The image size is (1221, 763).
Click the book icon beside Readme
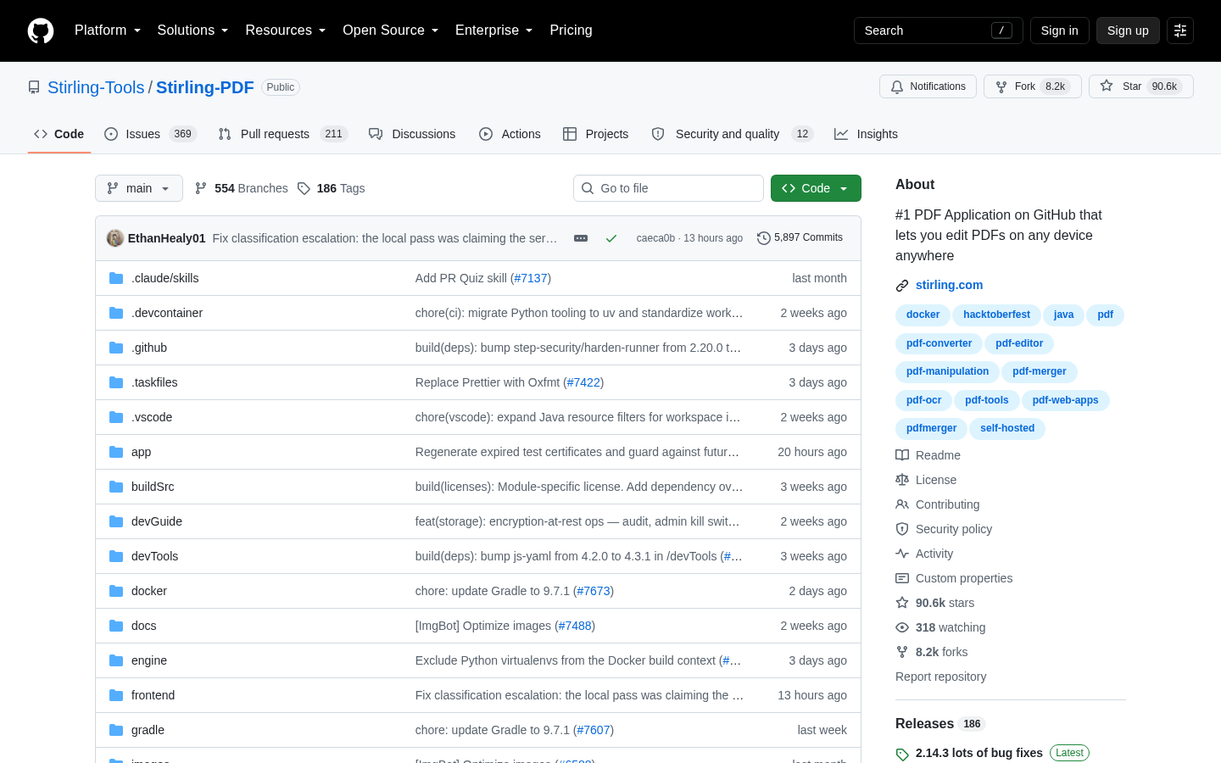point(902,455)
